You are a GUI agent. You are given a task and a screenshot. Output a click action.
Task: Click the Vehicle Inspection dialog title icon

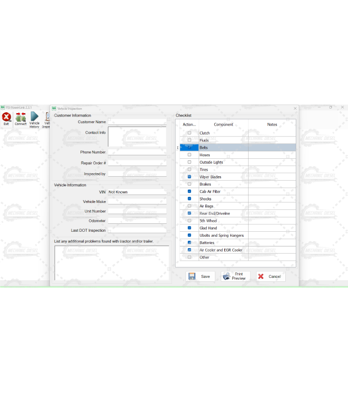click(54, 108)
